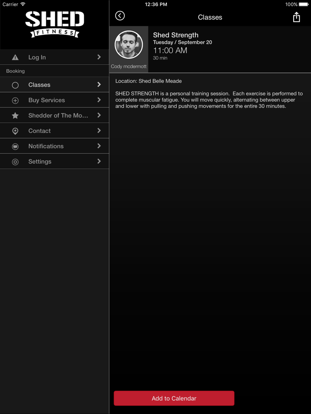The height and width of the screenshot is (414, 311).
Task: Tap the Wi-Fi status icon
Action: click(23, 4)
